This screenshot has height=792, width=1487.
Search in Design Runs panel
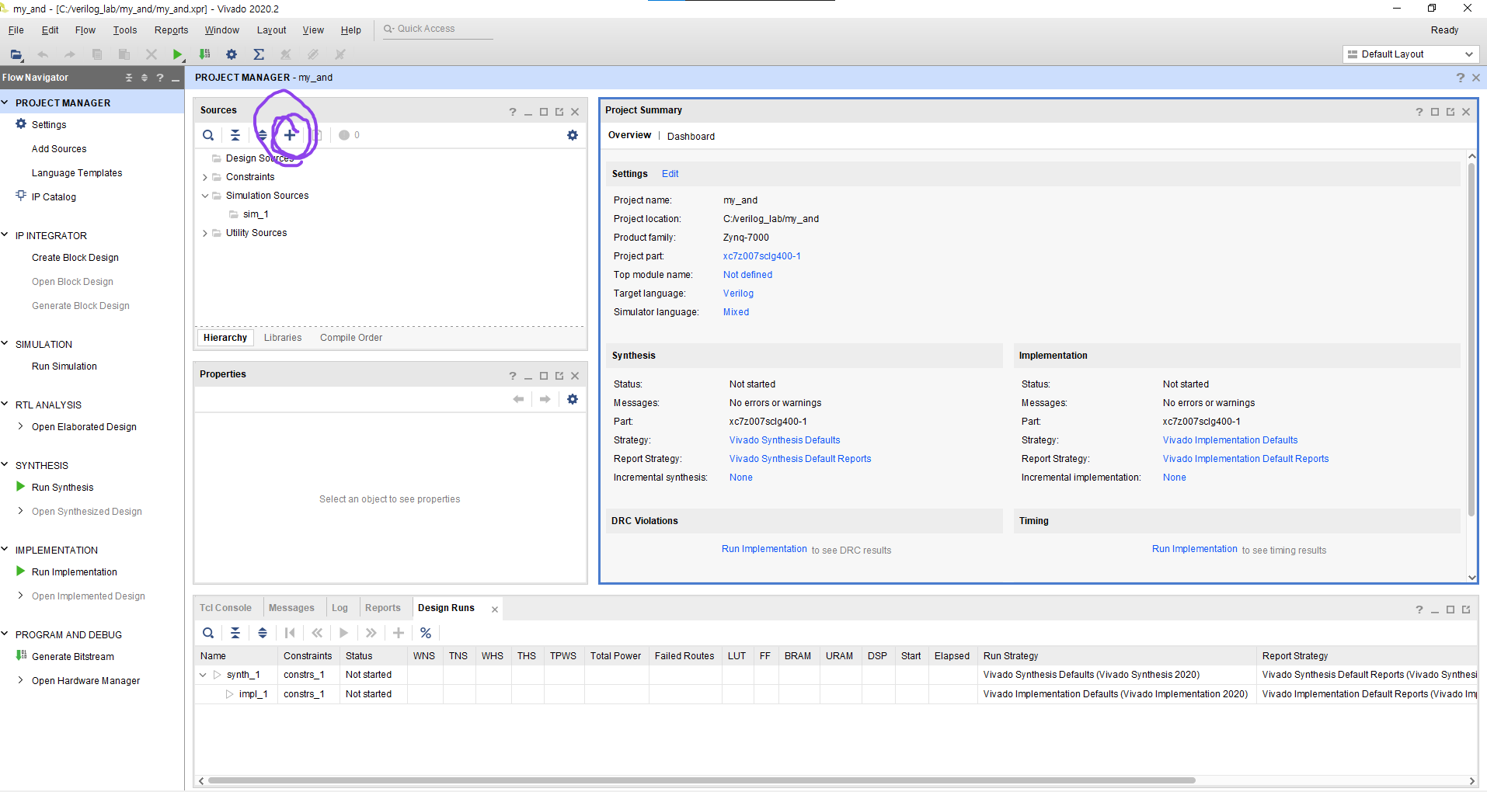208,633
